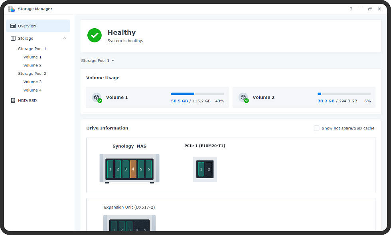
Task: Click the Volume 2 status cube icon
Action: pyautogui.click(x=244, y=97)
